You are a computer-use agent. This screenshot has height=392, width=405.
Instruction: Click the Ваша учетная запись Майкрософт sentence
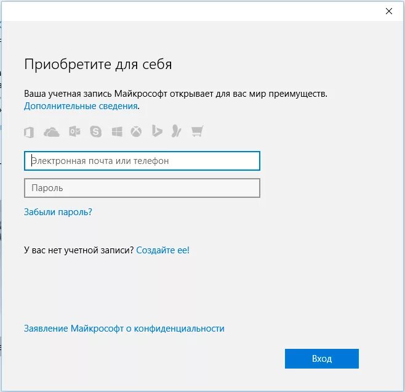pyautogui.click(x=175, y=94)
